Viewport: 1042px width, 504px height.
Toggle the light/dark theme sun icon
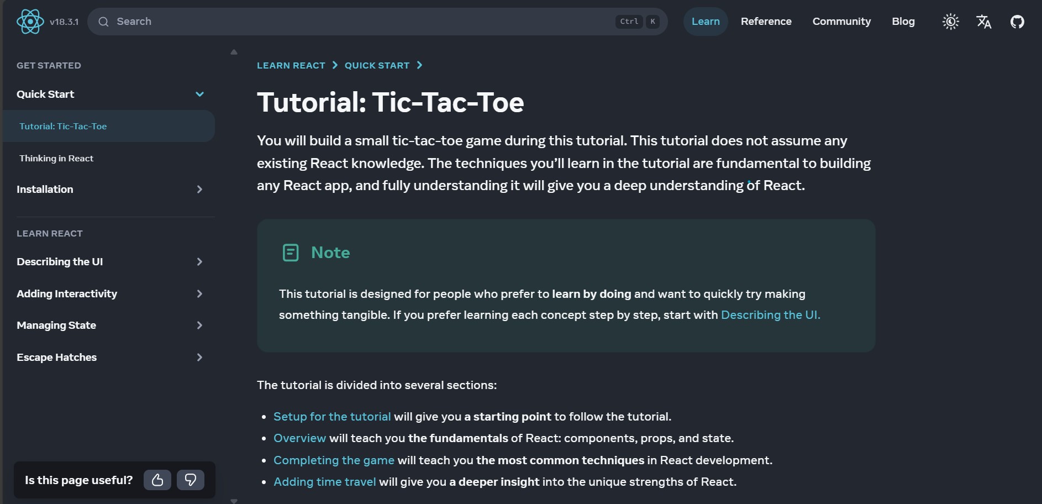[x=950, y=22]
